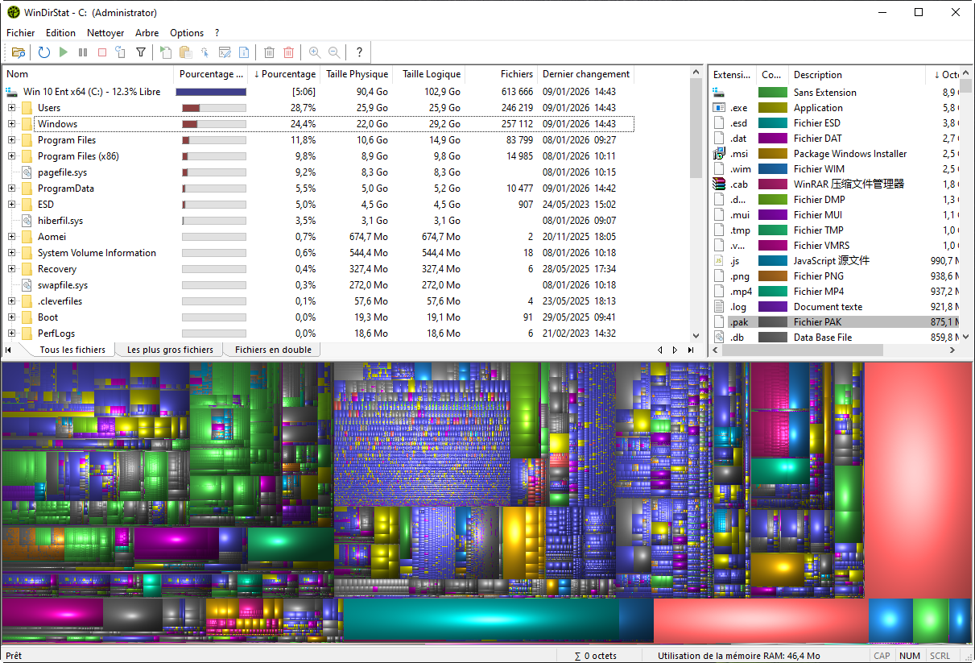This screenshot has height=663, width=975.
Task: Click the .js script file icon
Action: (x=720, y=261)
